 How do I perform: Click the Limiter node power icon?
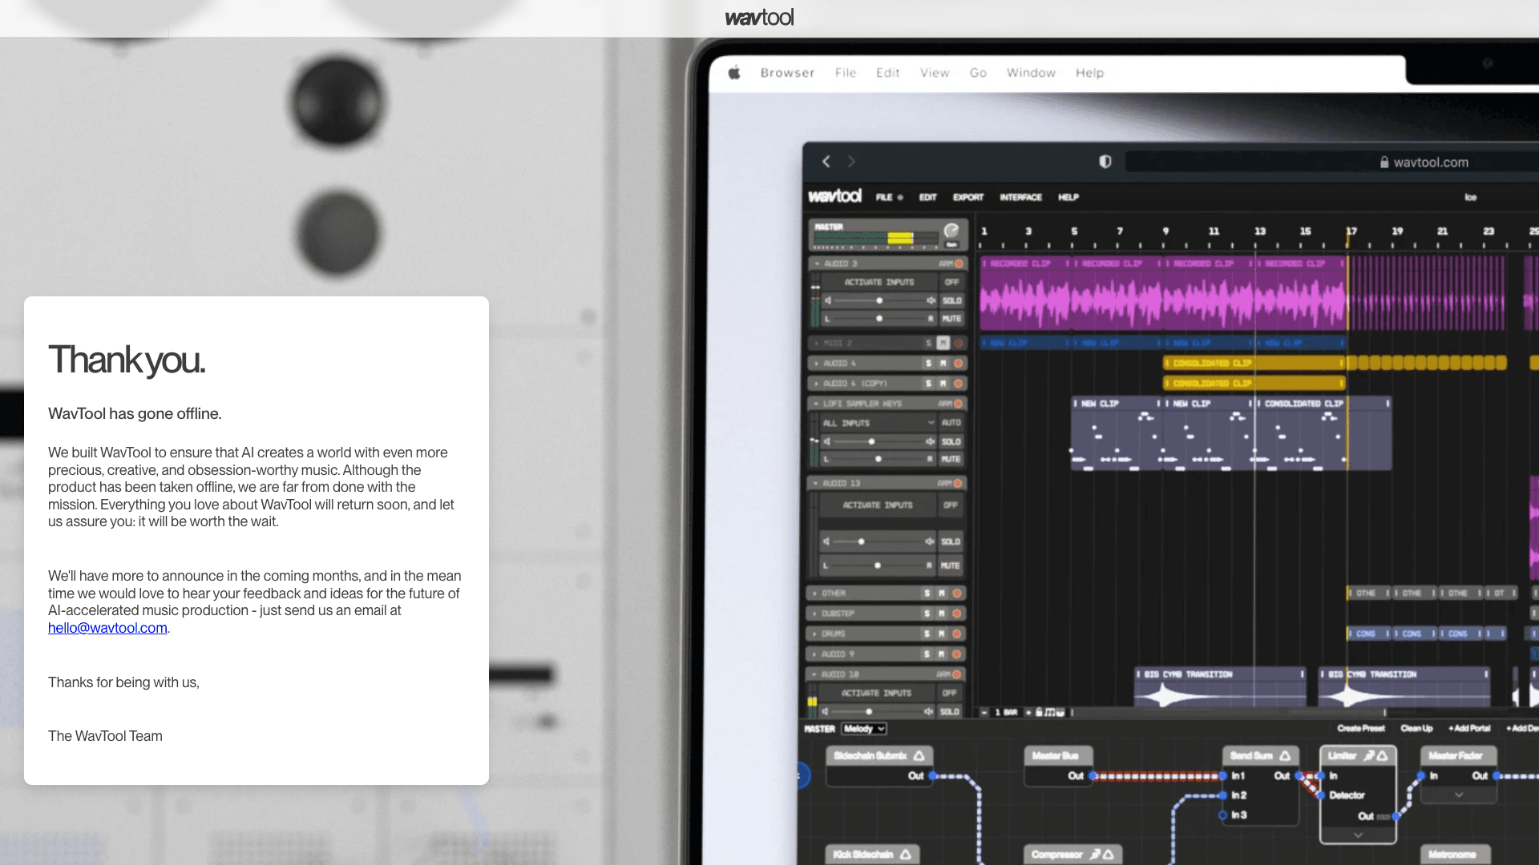coord(1382,755)
